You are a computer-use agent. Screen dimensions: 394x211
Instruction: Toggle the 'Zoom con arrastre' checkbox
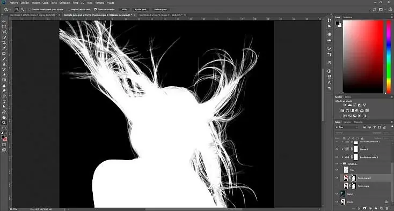click(96, 9)
